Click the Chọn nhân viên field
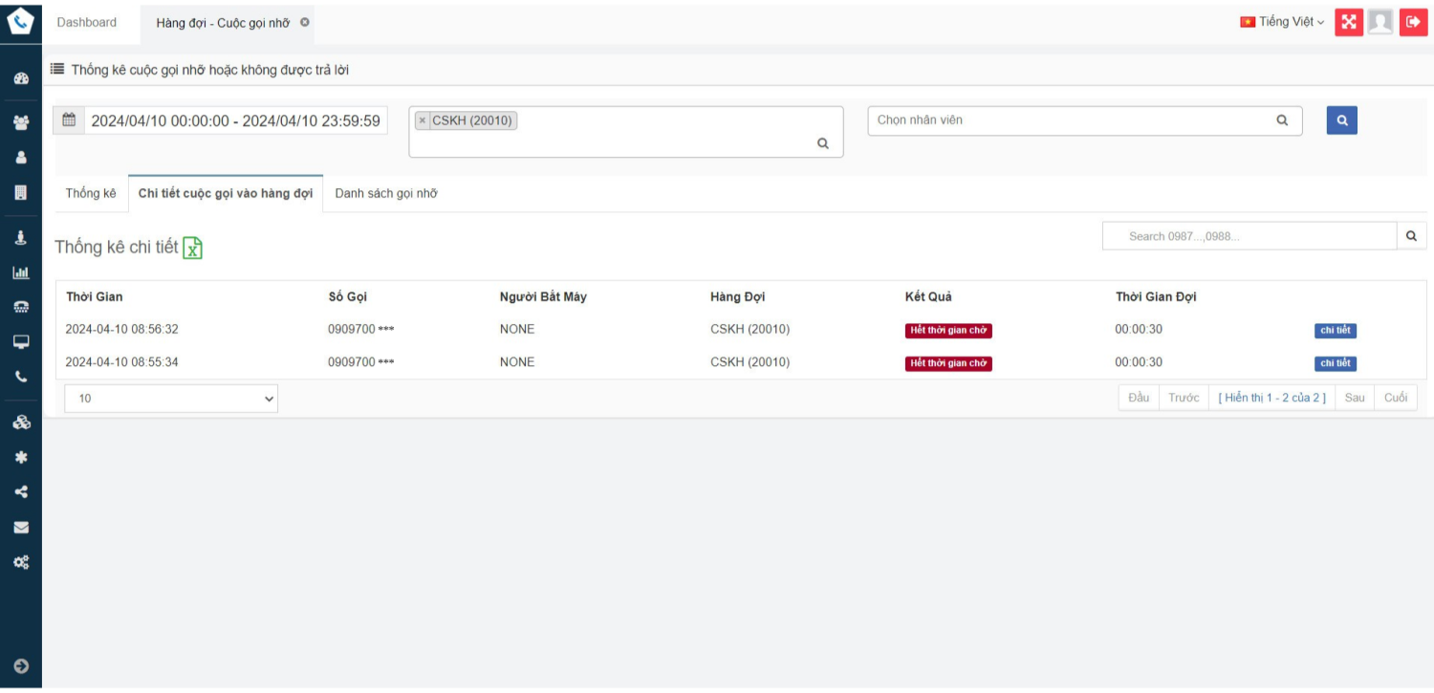Screen dimensions: 1434x693 click(x=1071, y=120)
